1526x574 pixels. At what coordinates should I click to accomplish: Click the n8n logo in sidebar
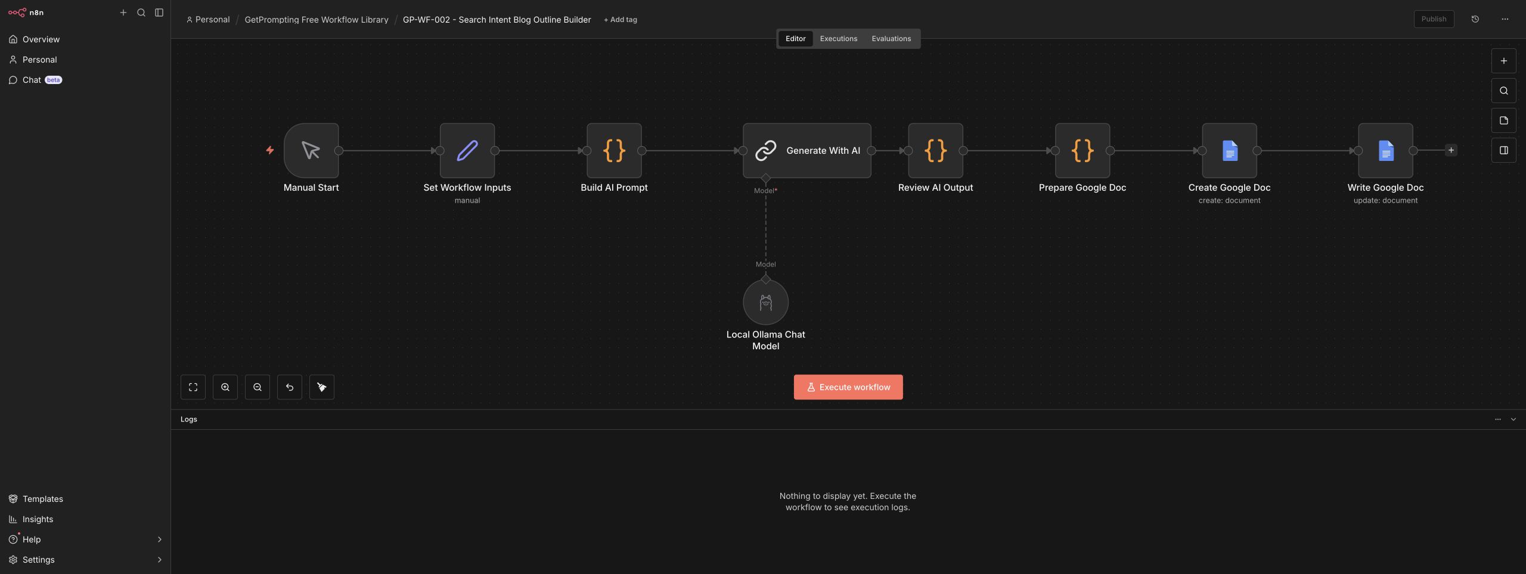click(26, 13)
